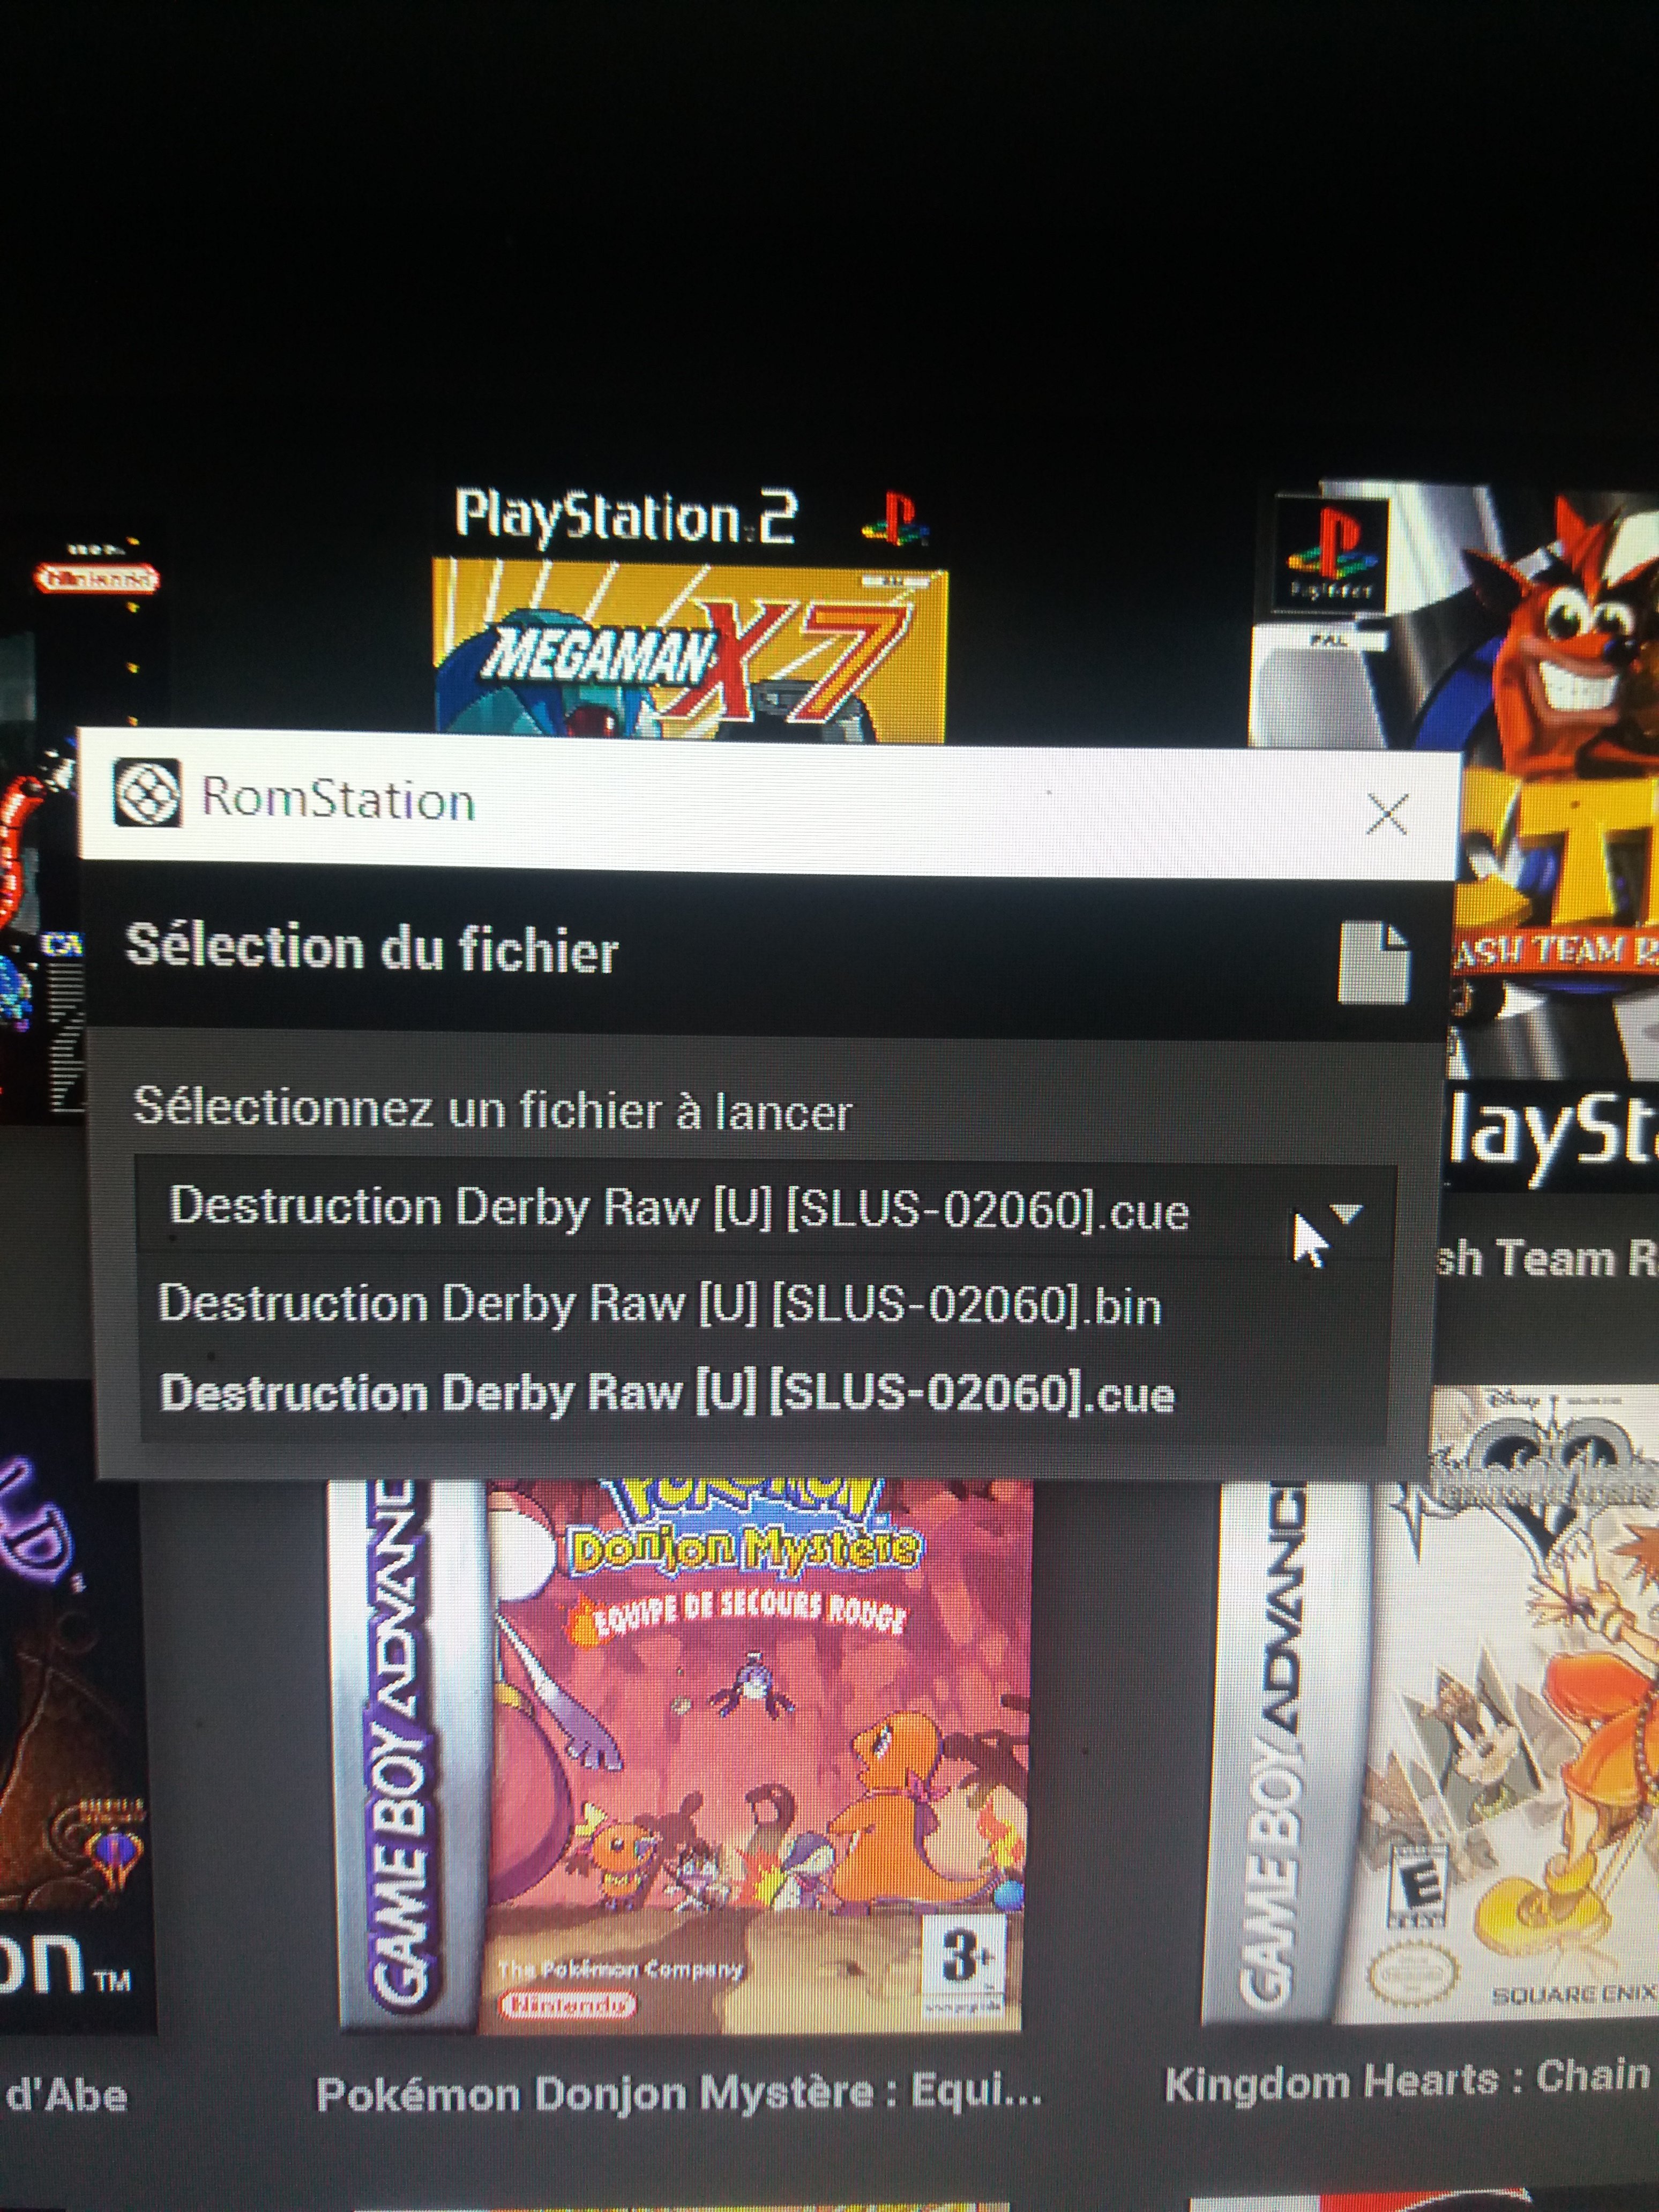Image resolution: width=1659 pixels, height=2212 pixels.
Task: Click the file document icon beside Sélection du fichier
Action: [x=1374, y=962]
